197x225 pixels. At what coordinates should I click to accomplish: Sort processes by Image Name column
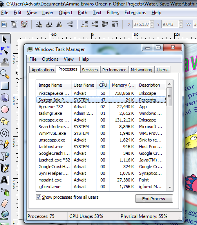[54, 85]
